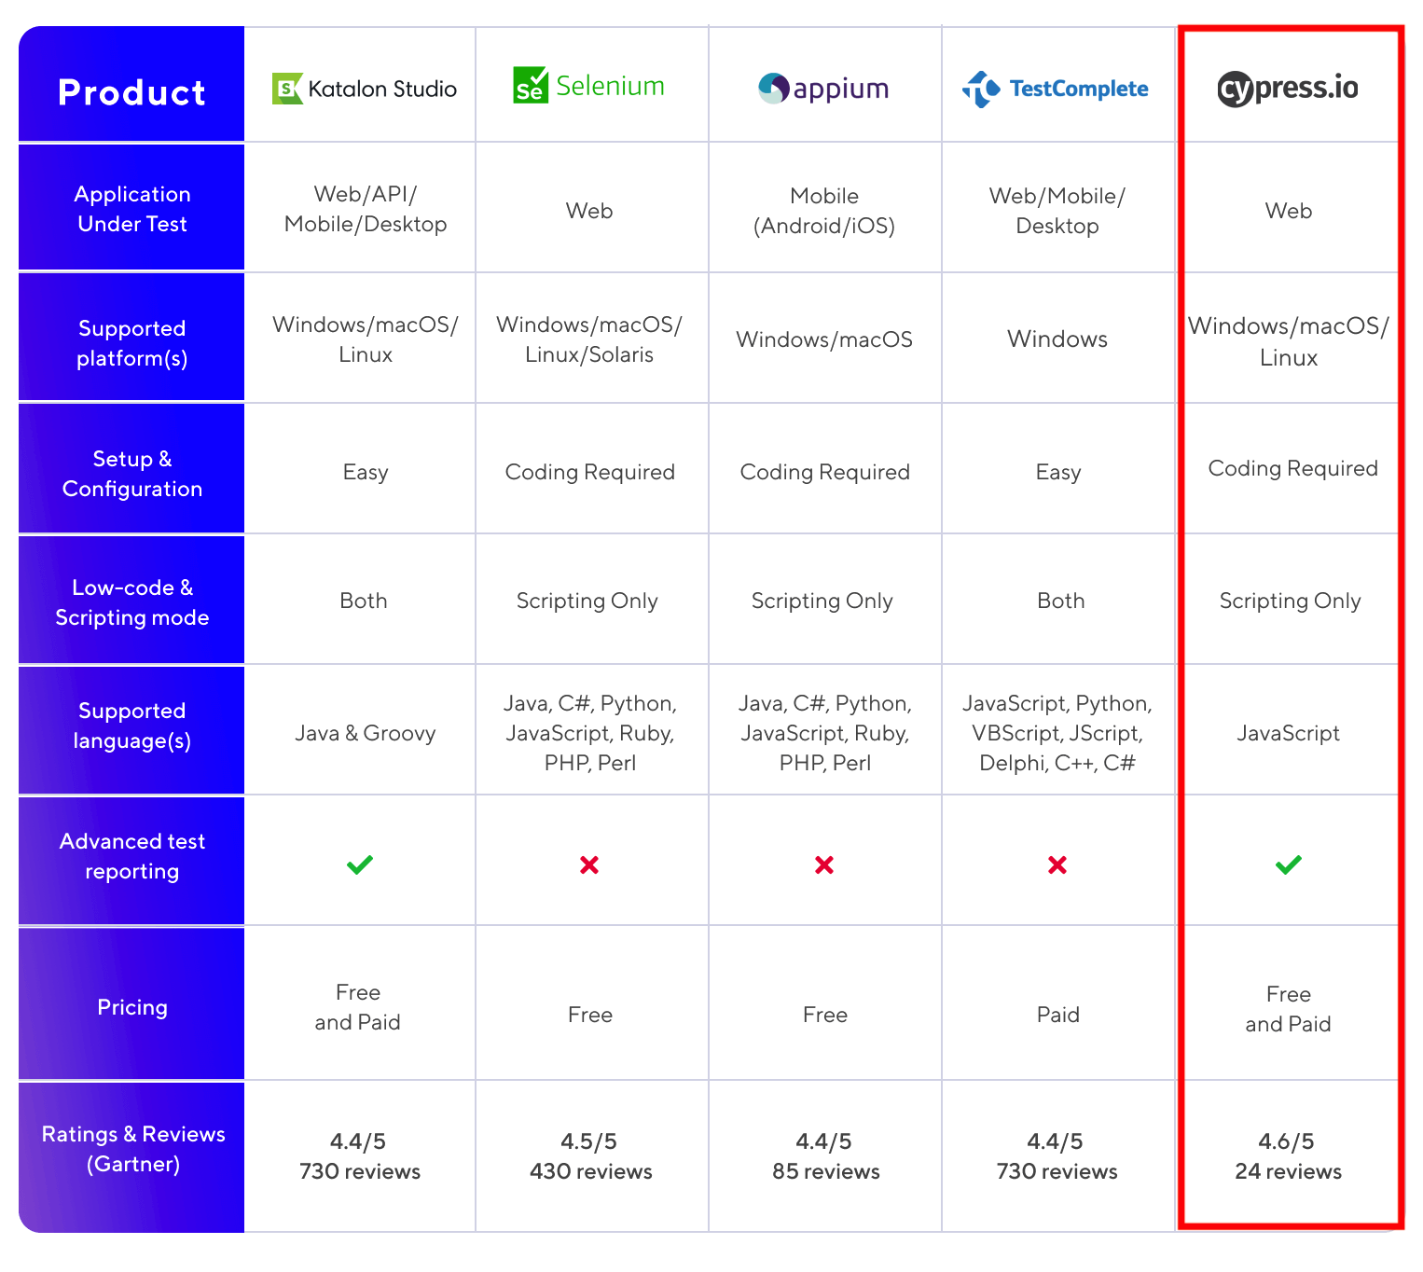This screenshot has height=1272, width=1423.
Task: Click Selenium's supported languages cell
Action: click(x=590, y=733)
